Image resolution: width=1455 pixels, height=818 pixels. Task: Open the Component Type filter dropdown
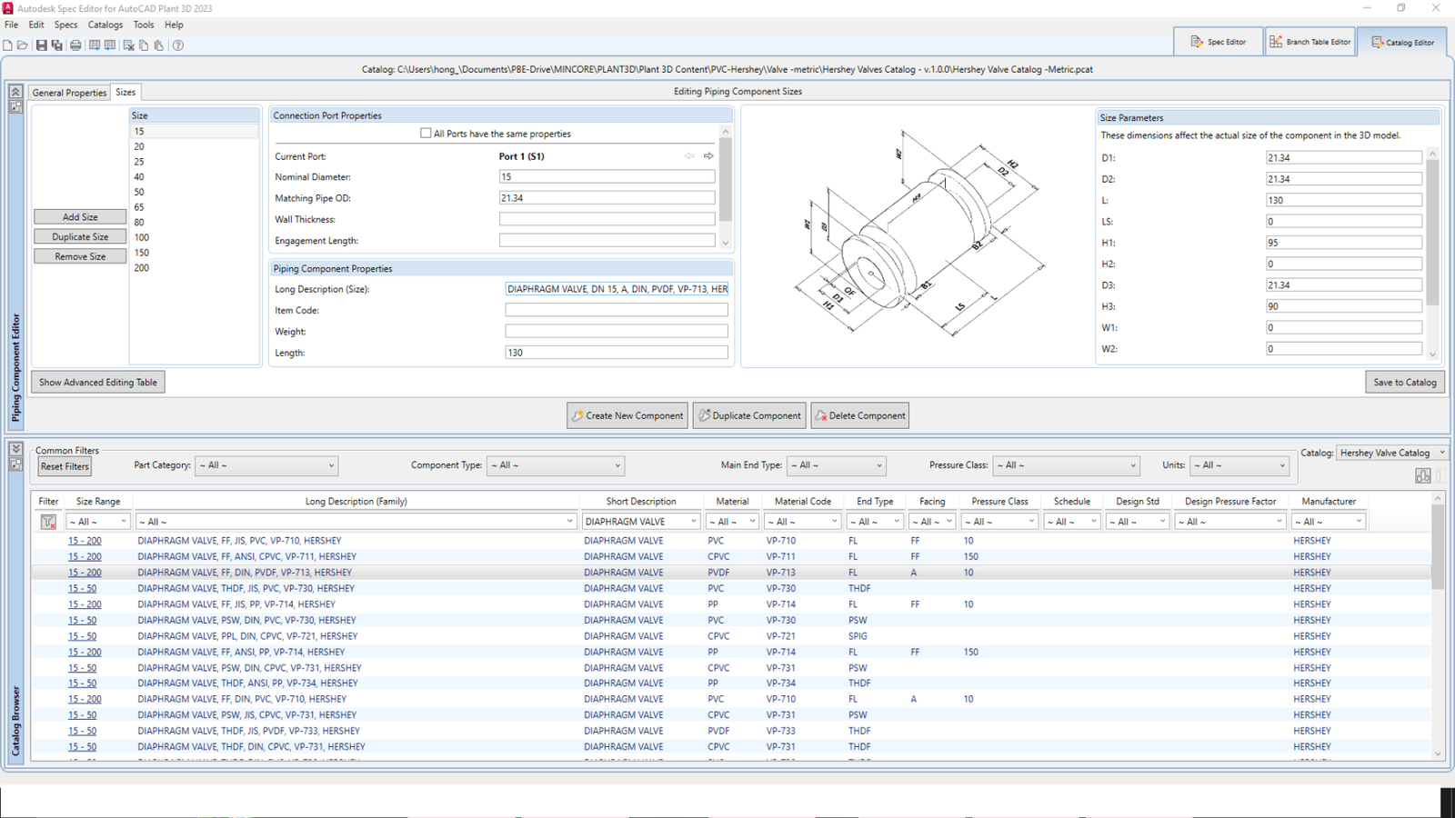[556, 465]
